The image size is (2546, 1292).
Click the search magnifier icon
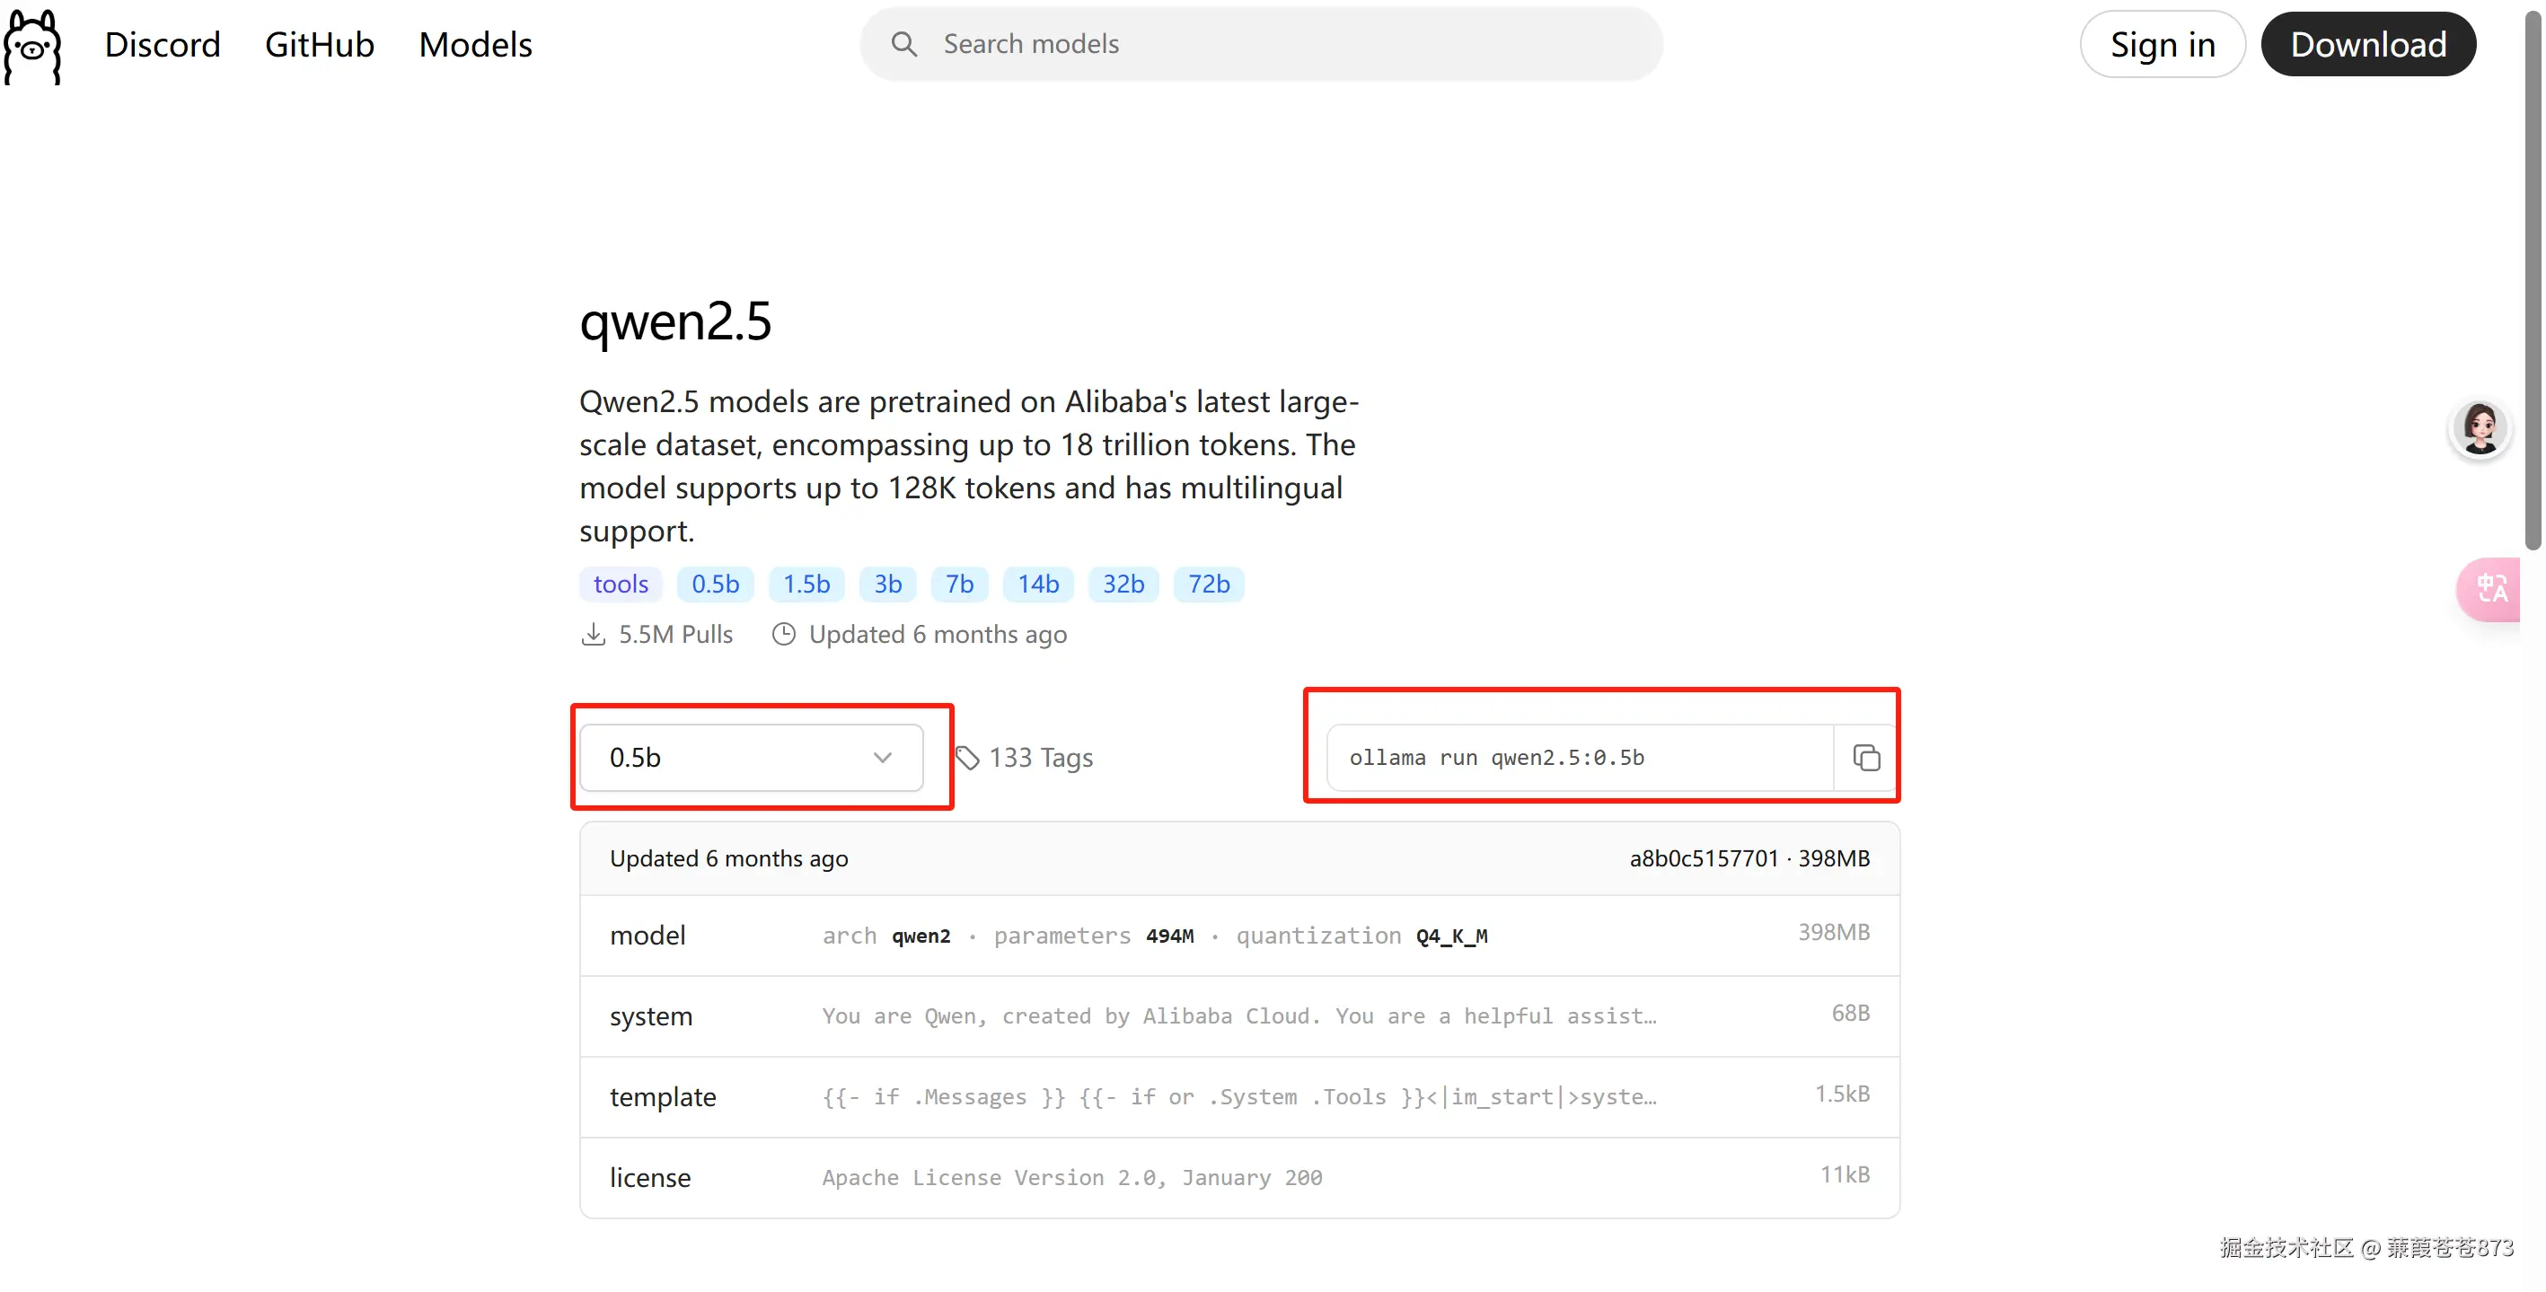(x=903, y=45)
